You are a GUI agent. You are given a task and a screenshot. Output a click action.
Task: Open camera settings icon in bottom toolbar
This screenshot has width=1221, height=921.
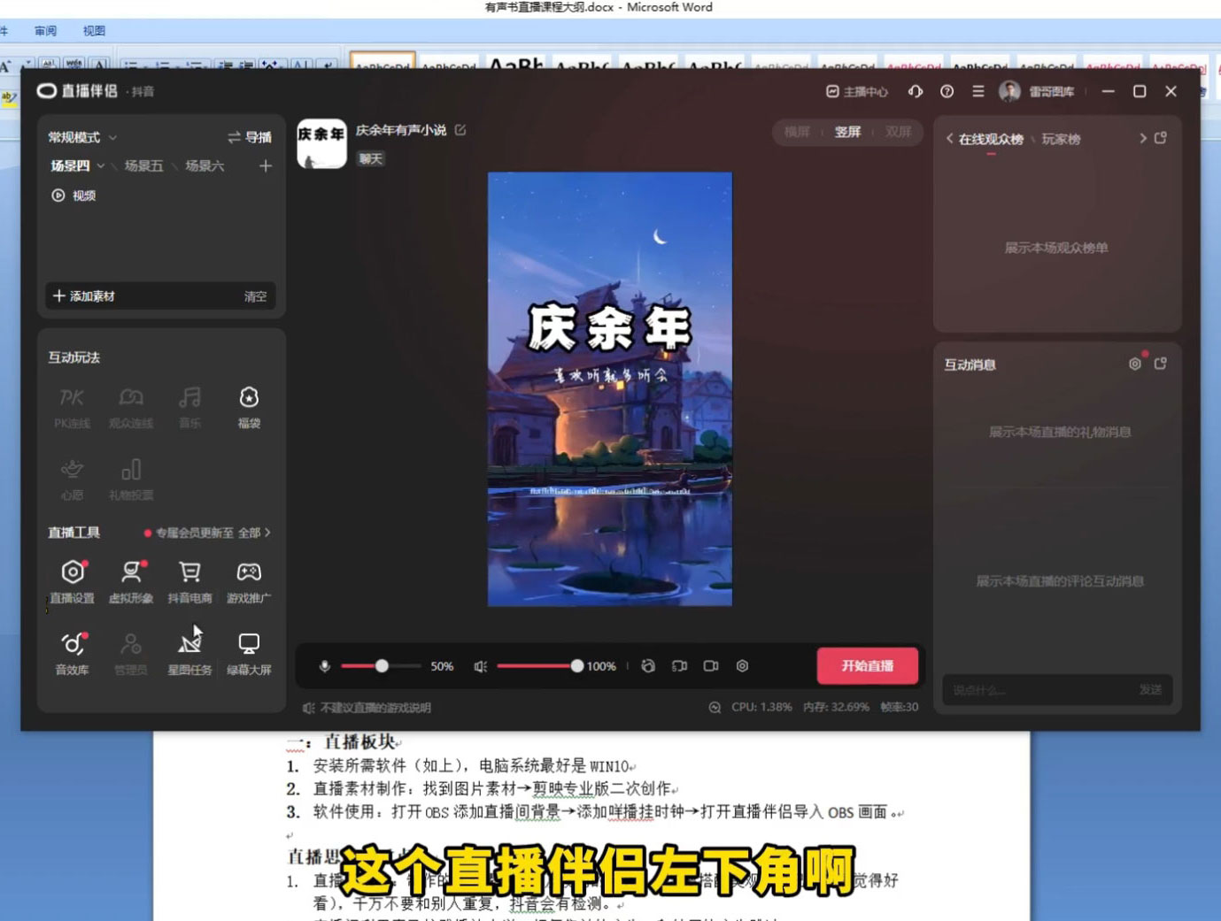tap(742, 666)
